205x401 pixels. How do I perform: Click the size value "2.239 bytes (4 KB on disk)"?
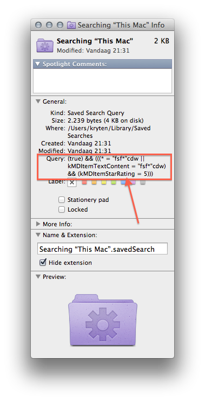pos(105,120)
